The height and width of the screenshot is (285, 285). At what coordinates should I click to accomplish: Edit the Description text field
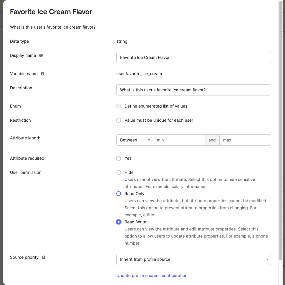pos(193,90)
